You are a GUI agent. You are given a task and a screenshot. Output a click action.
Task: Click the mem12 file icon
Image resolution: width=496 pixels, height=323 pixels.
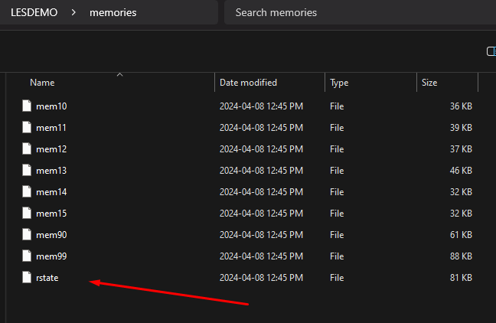pyautogui.click(x=27, y=148)
